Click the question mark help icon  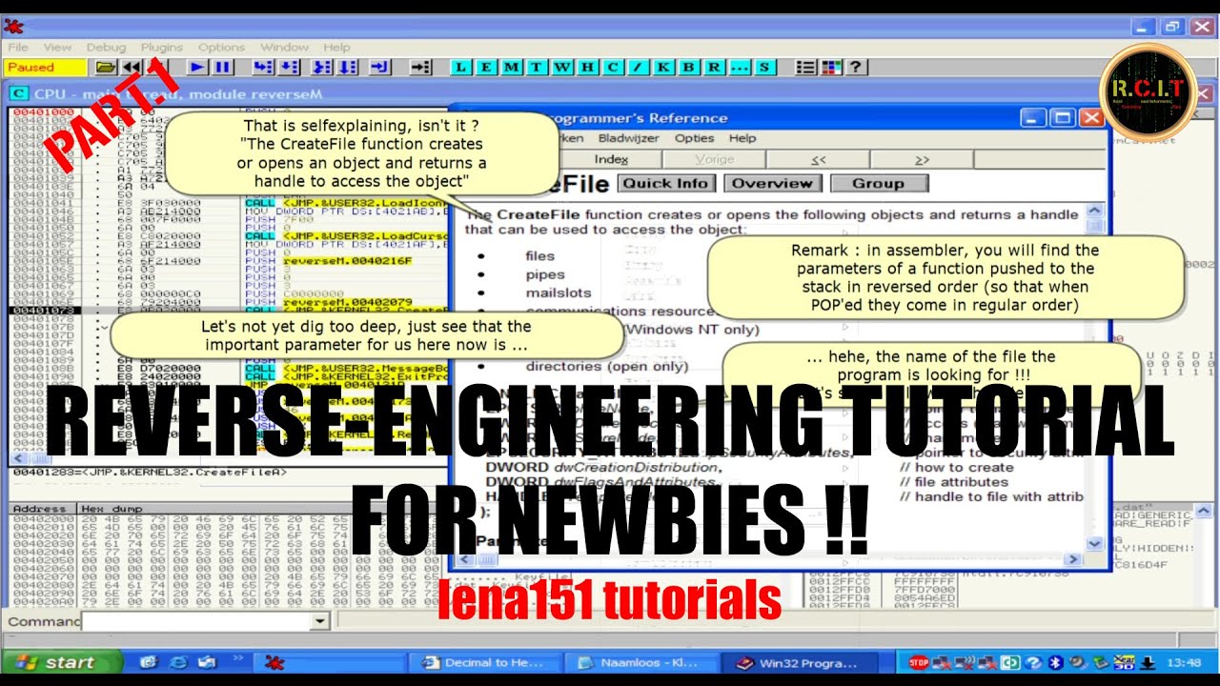tap(856, 67)
